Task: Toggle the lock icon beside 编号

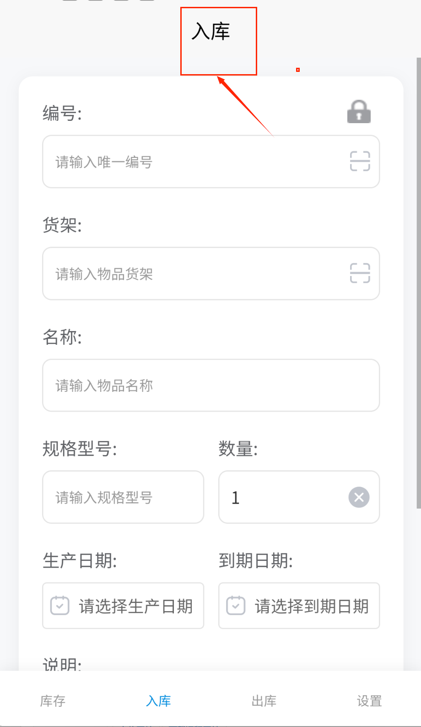Action: coord(359,112)
